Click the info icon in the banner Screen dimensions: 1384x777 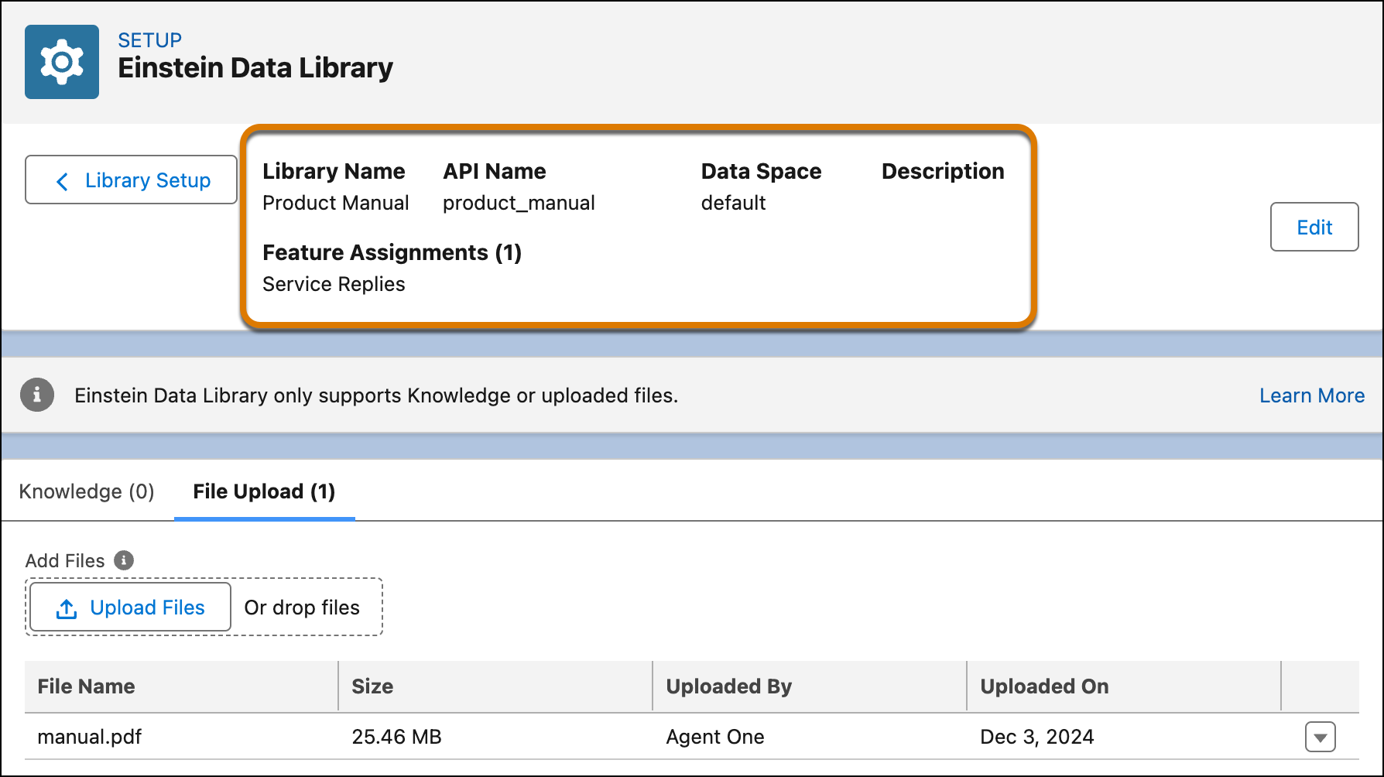pyautogui.click(x=36, y=395)
